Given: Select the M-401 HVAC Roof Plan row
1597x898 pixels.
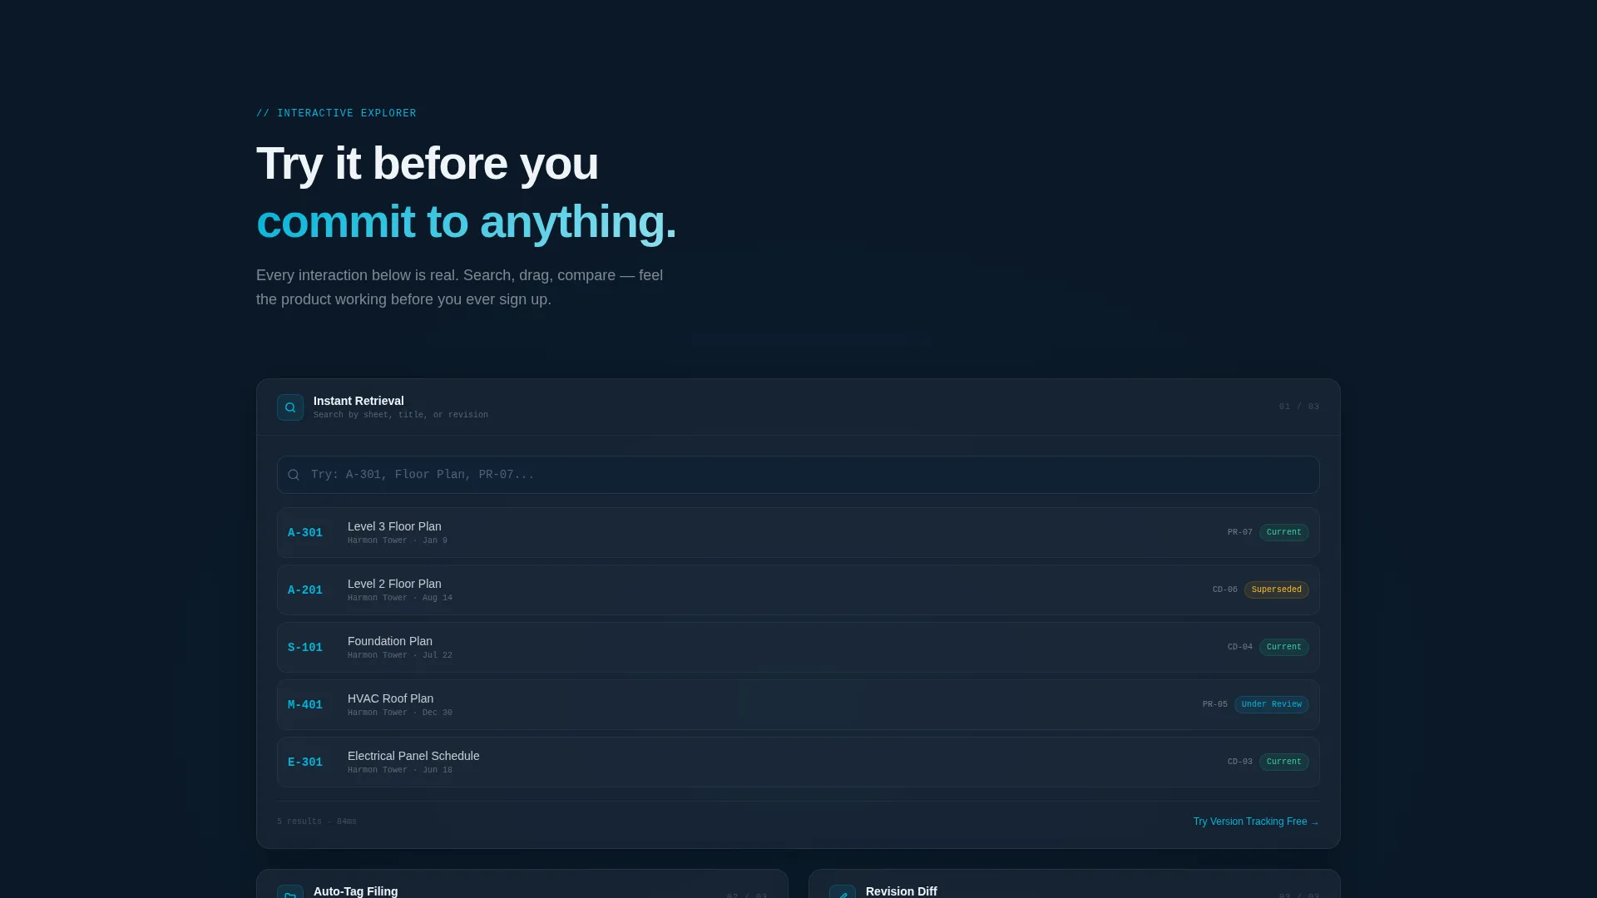Looking at the screenshot, I should tap(798, 705).
